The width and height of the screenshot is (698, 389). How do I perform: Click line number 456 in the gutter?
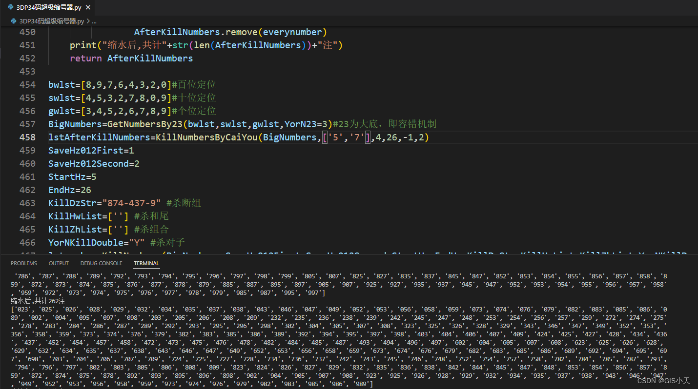[27, 111]
